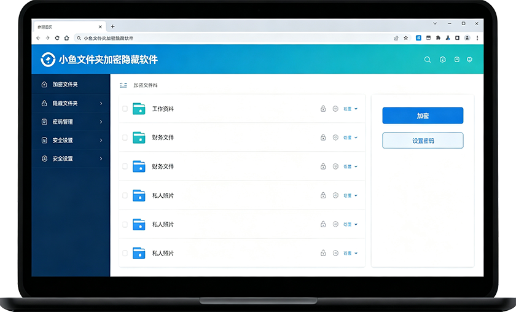The width and height of the screenshot is (516, 312).
Task: Go back with the browser back arrow
Action: click(x=38, y=38)
